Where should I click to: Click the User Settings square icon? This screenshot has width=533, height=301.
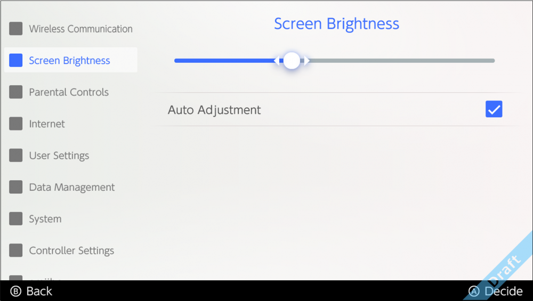tap(16, 156)
